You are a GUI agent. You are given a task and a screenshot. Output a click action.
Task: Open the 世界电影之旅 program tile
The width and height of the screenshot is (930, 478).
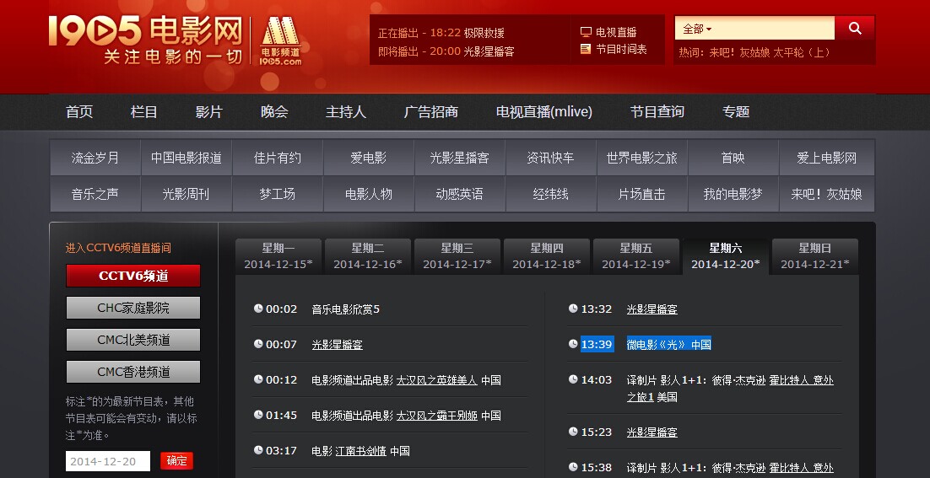tap(641, 158)
